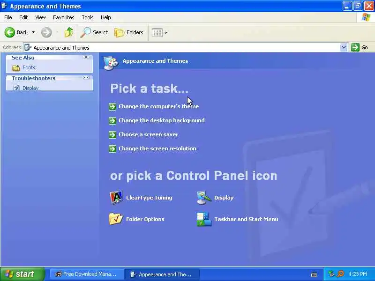Click the Folder Options label

pyautogui.click(x=145, y=219)
